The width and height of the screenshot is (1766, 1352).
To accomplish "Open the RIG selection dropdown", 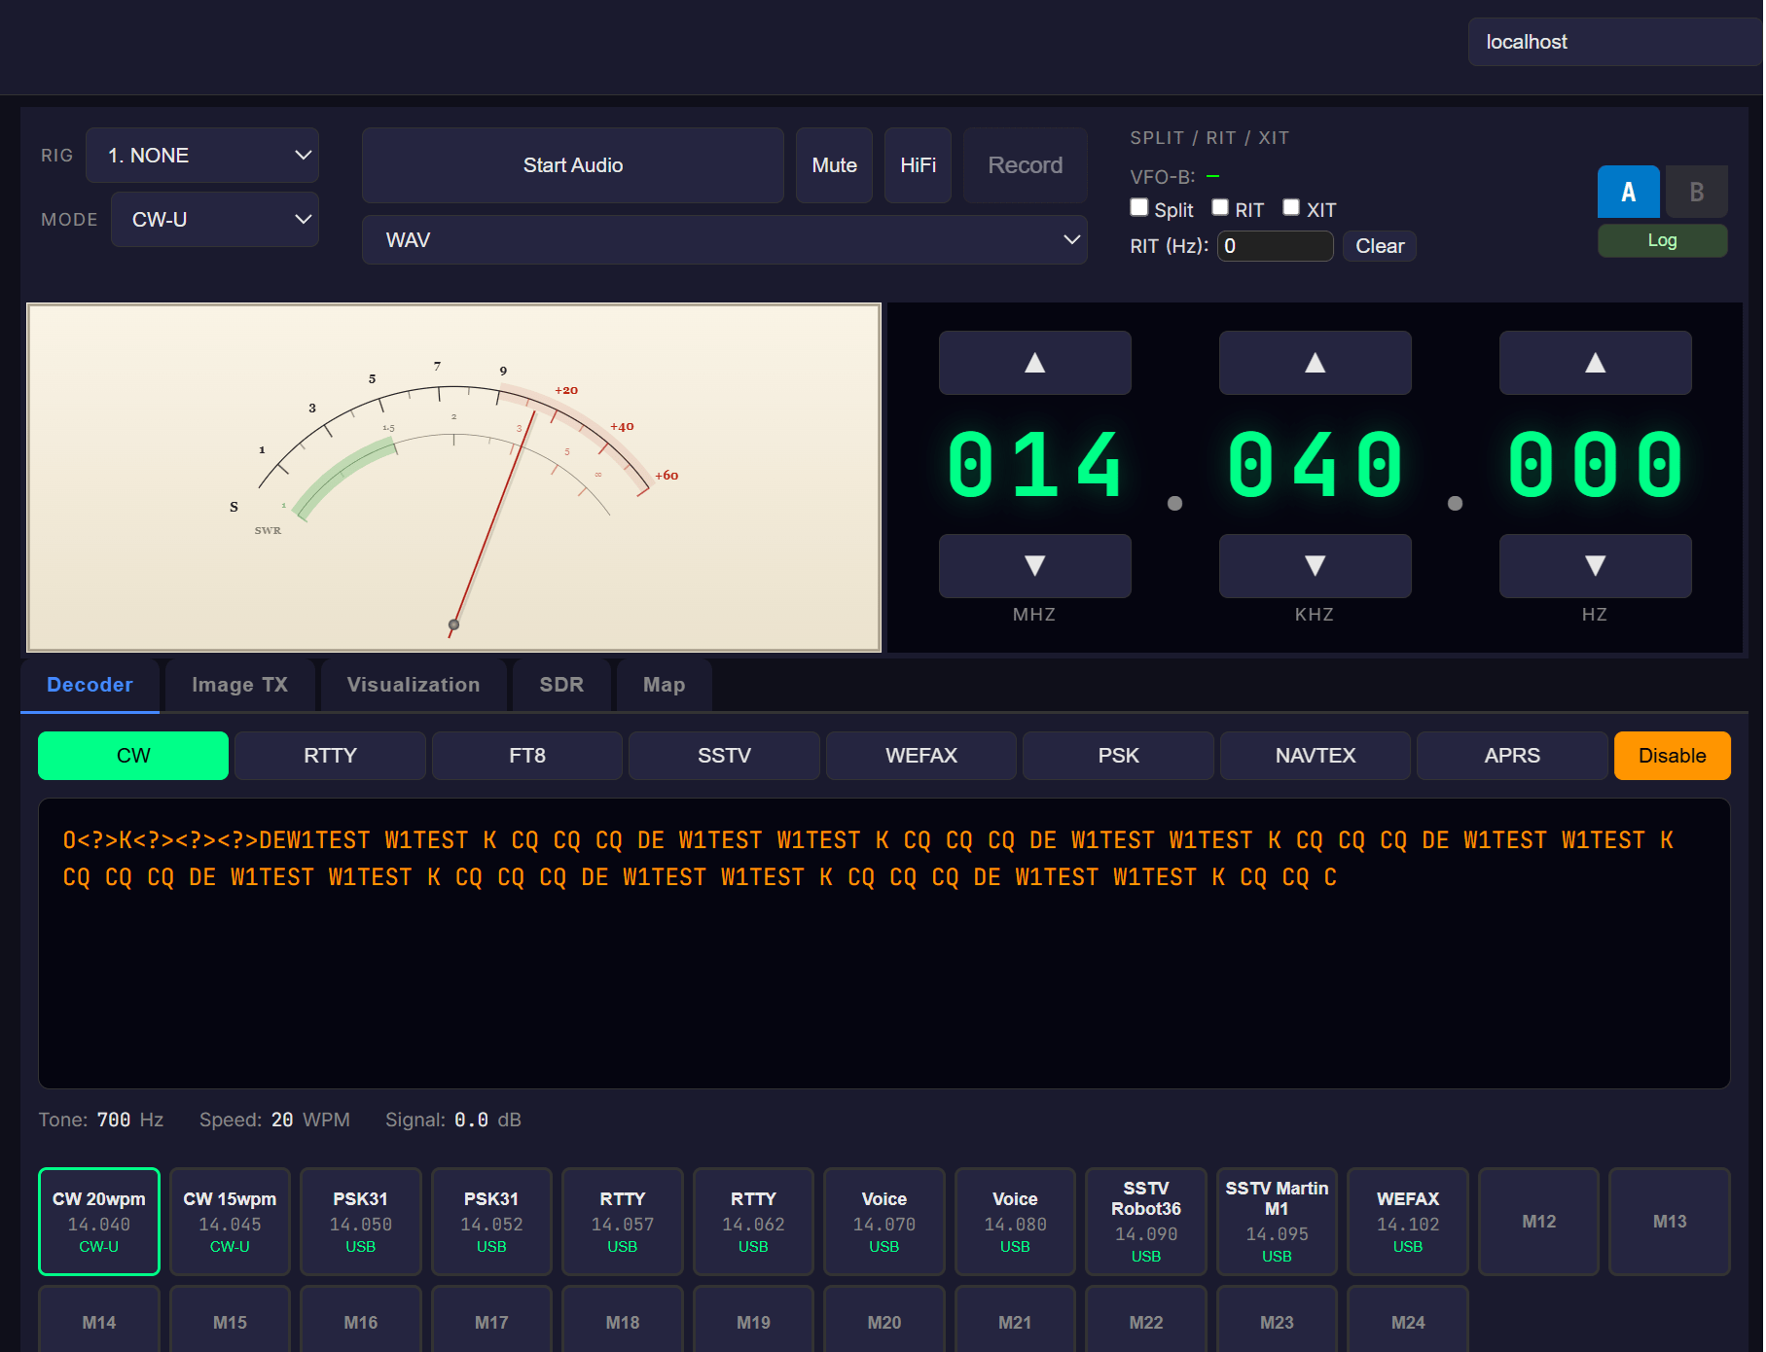I will pos(202,156).
